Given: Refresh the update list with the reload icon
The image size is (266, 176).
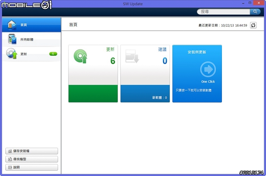Looking at the screenshot, I should [253, 25].
